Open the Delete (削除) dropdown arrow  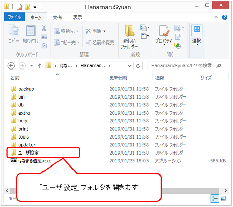(x=105, y=31)
